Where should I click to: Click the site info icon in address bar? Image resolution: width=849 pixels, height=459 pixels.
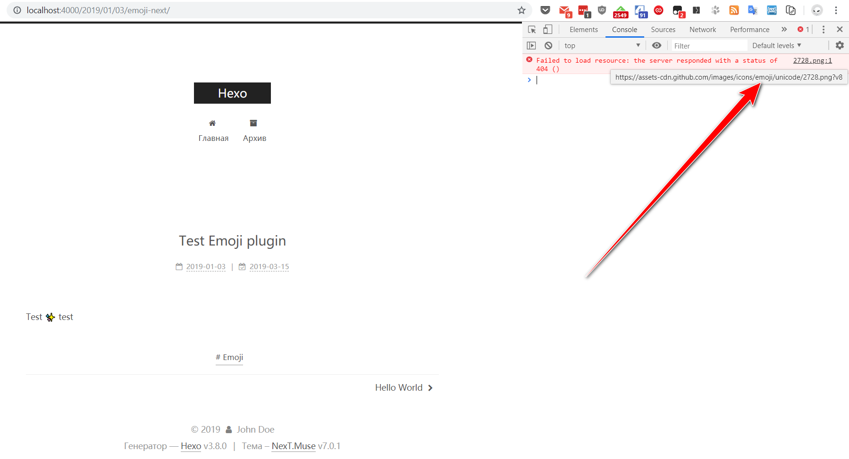(x=17, y=10)
